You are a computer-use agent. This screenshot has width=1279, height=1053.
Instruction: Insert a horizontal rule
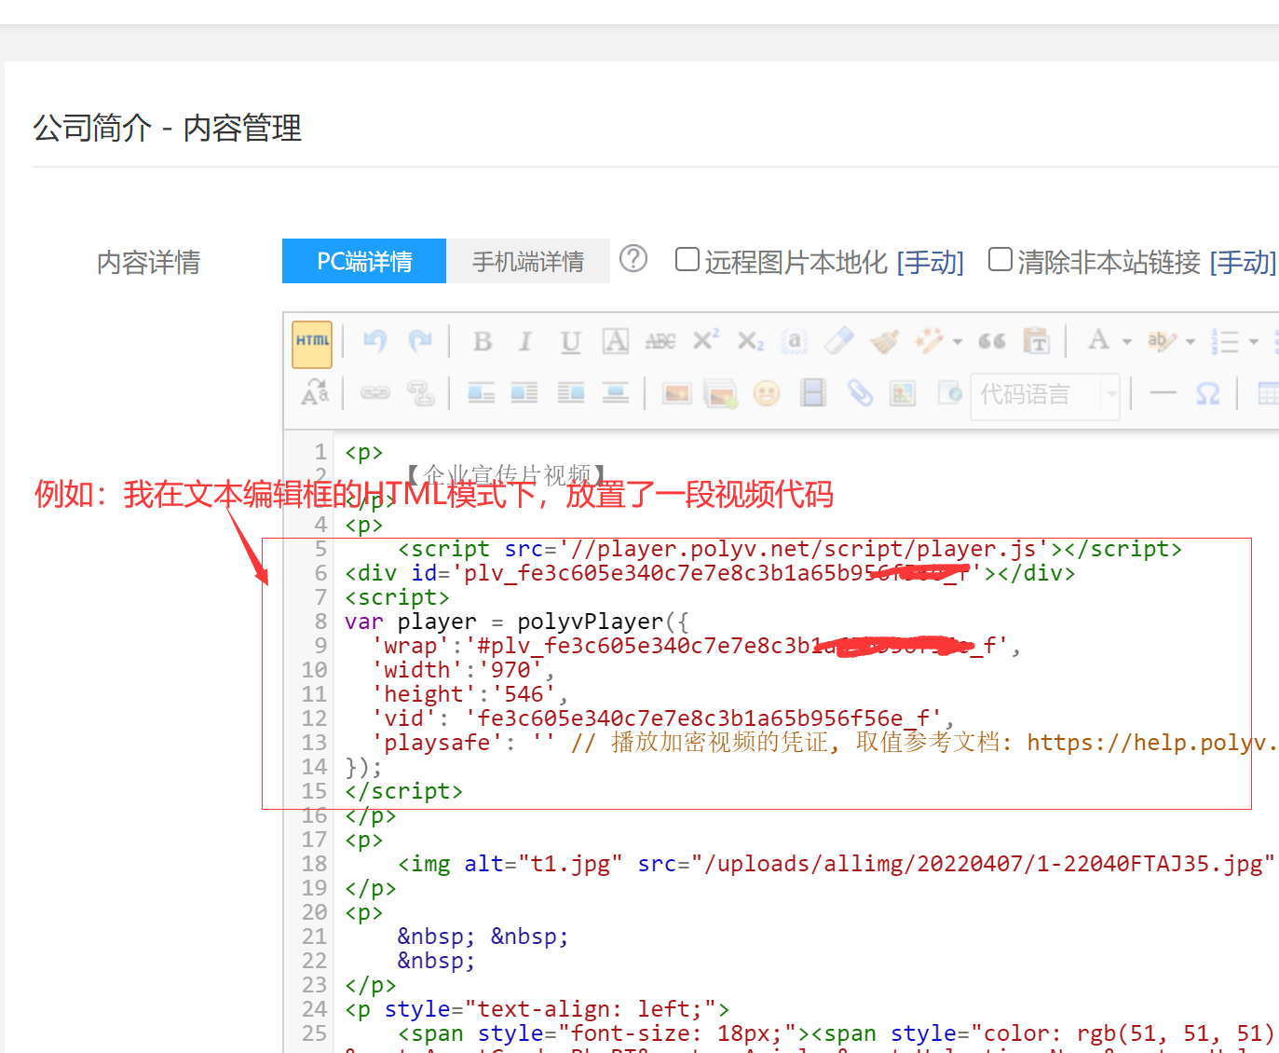(x=1163, y=393)
